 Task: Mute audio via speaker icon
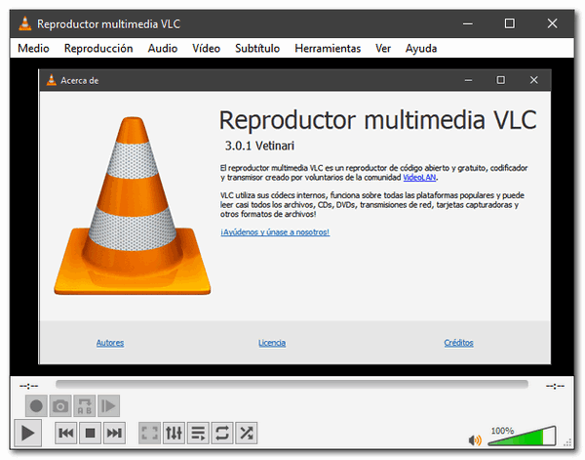(x=475, y=440)
